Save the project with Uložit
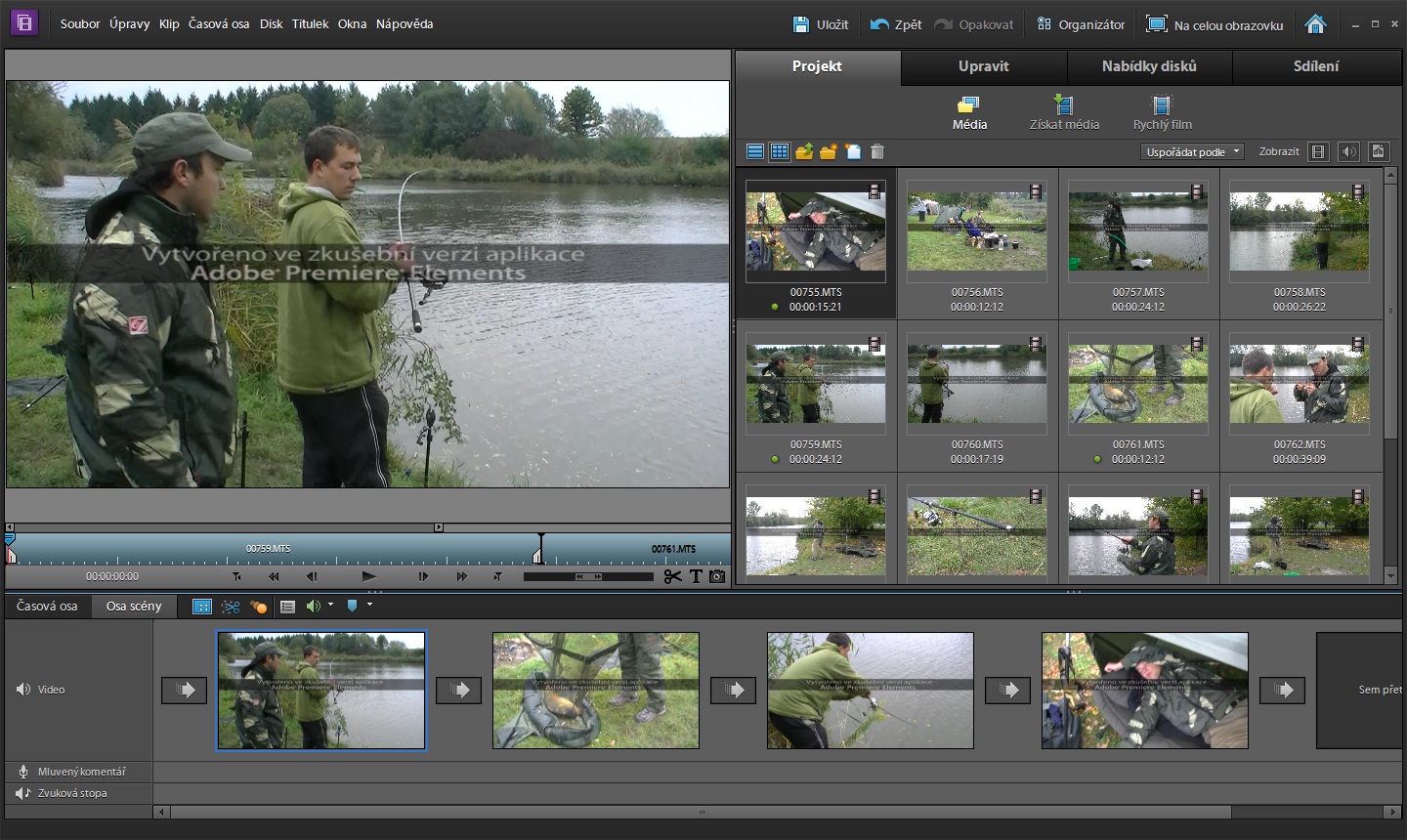This screenshot has width=1407, height=840. [820, 24]
